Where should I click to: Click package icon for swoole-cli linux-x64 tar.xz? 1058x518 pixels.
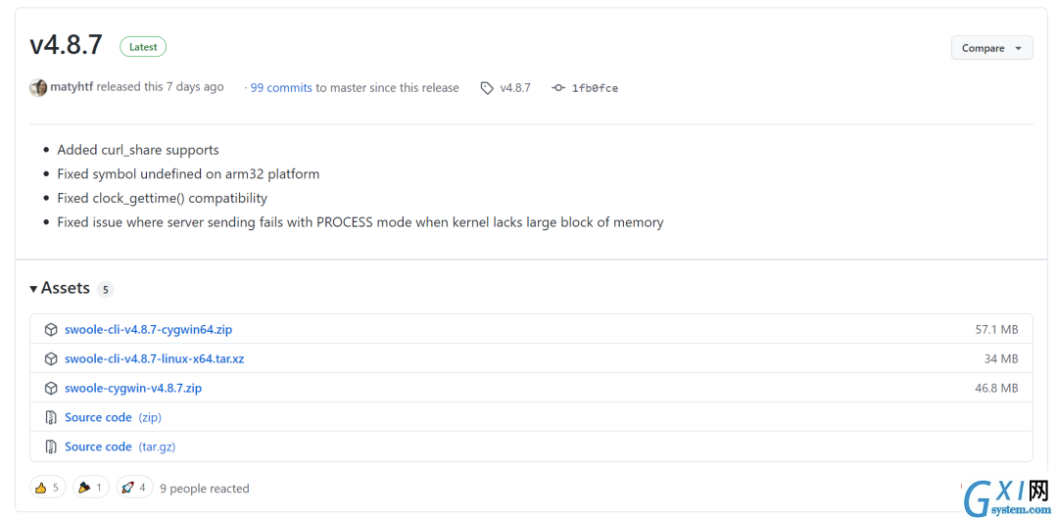(x=51, y=358)
